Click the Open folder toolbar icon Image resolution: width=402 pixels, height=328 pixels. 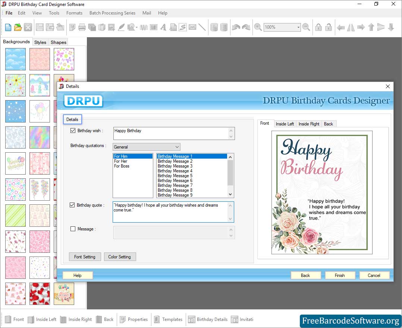coord(18,27)
